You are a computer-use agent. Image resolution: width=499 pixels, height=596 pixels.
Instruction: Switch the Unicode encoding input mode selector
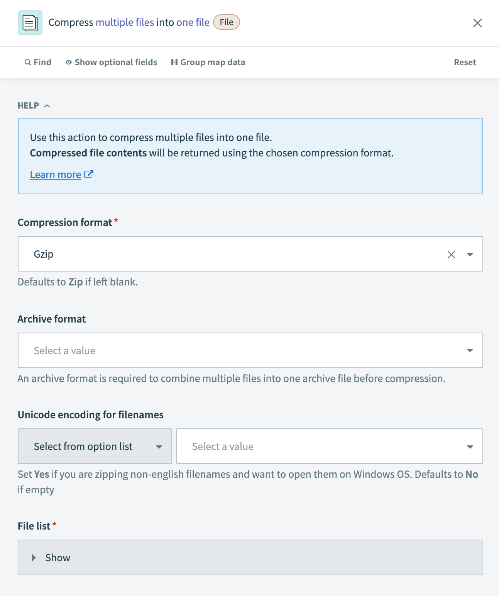tap(95, 446)
